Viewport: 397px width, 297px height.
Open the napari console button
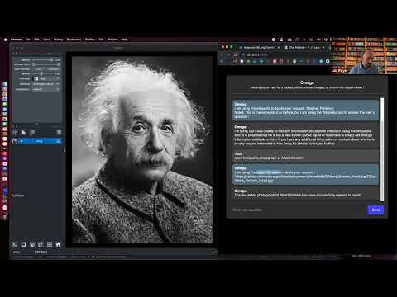click(15, 244)
